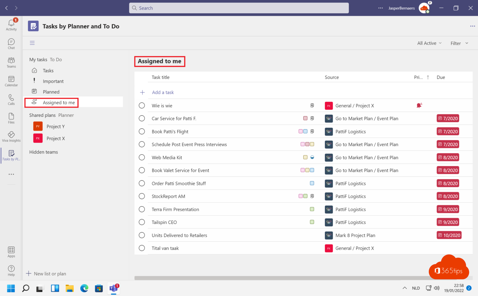This screenshot has width=478, height=296.
Task: Select the Project X plan
Action: [x=55, y=138]
